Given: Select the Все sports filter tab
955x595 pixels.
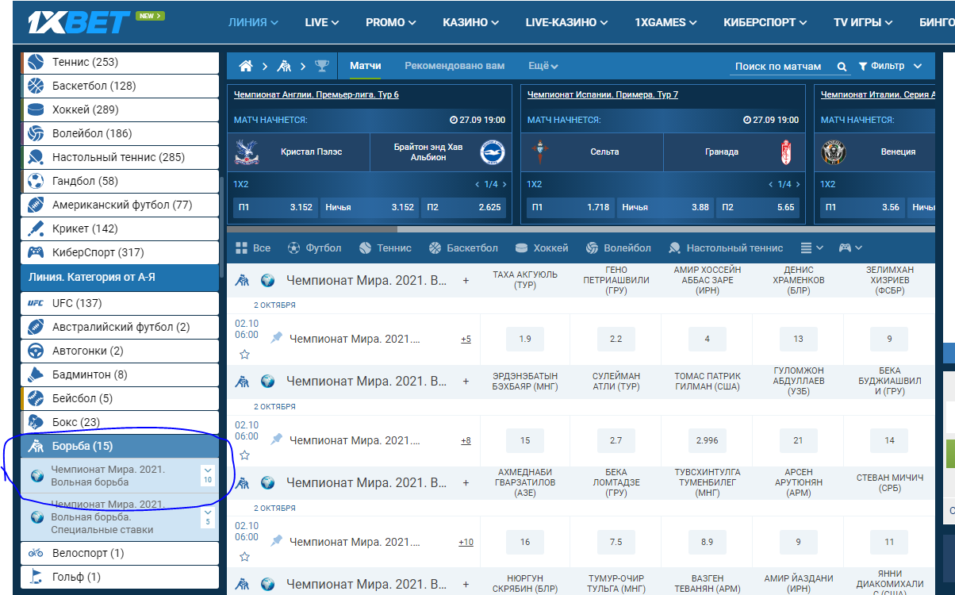Looking at the screenshot, I should (x=252, y=248).
